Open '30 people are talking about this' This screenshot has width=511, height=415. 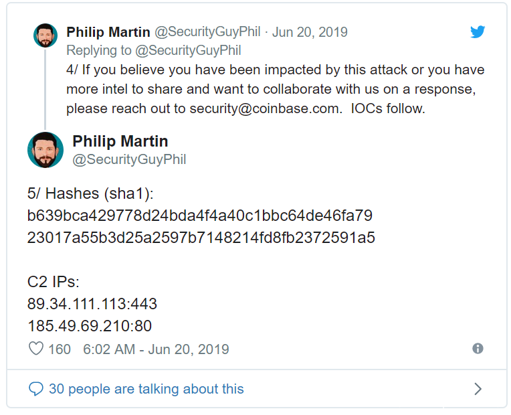(146, 389)
